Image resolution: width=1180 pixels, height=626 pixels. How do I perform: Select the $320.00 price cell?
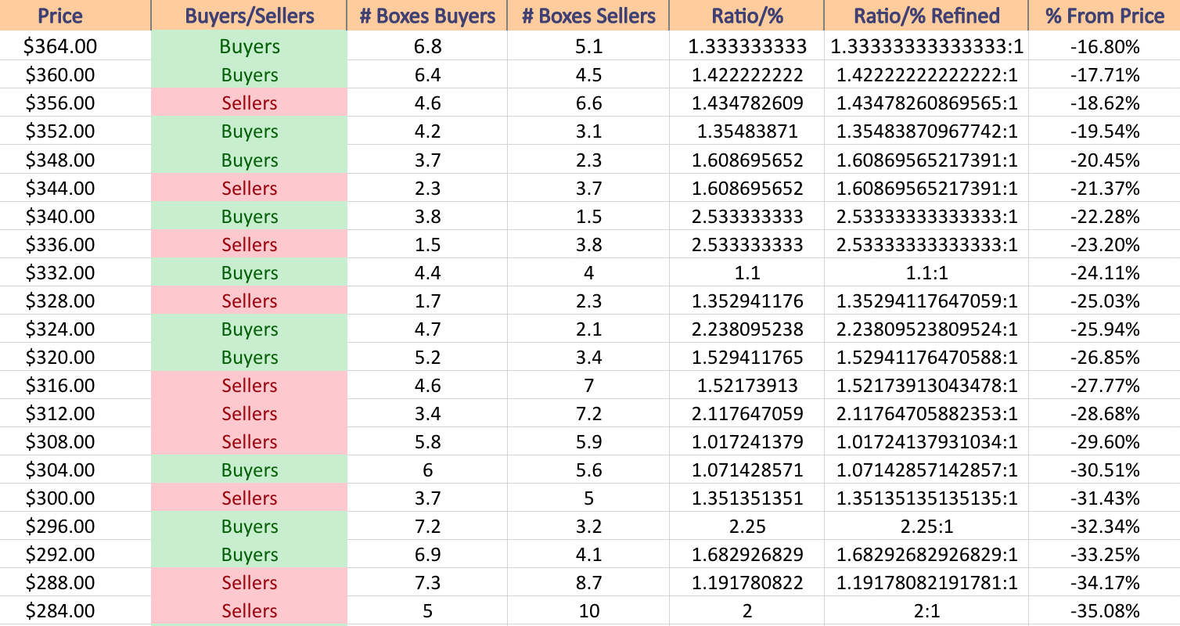[75, 357]
